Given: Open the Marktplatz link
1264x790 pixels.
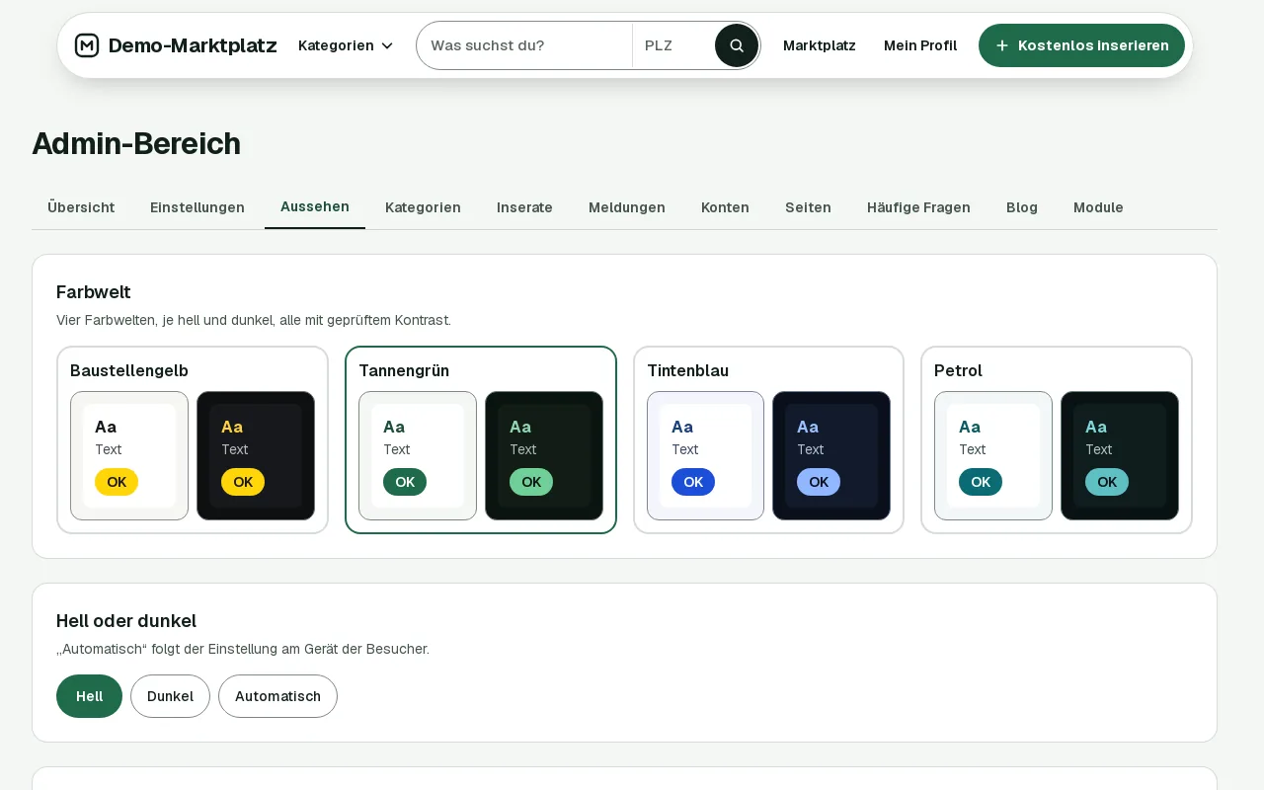Looking at the screenshot, I should pyautogui.click(x=820, y=45).
